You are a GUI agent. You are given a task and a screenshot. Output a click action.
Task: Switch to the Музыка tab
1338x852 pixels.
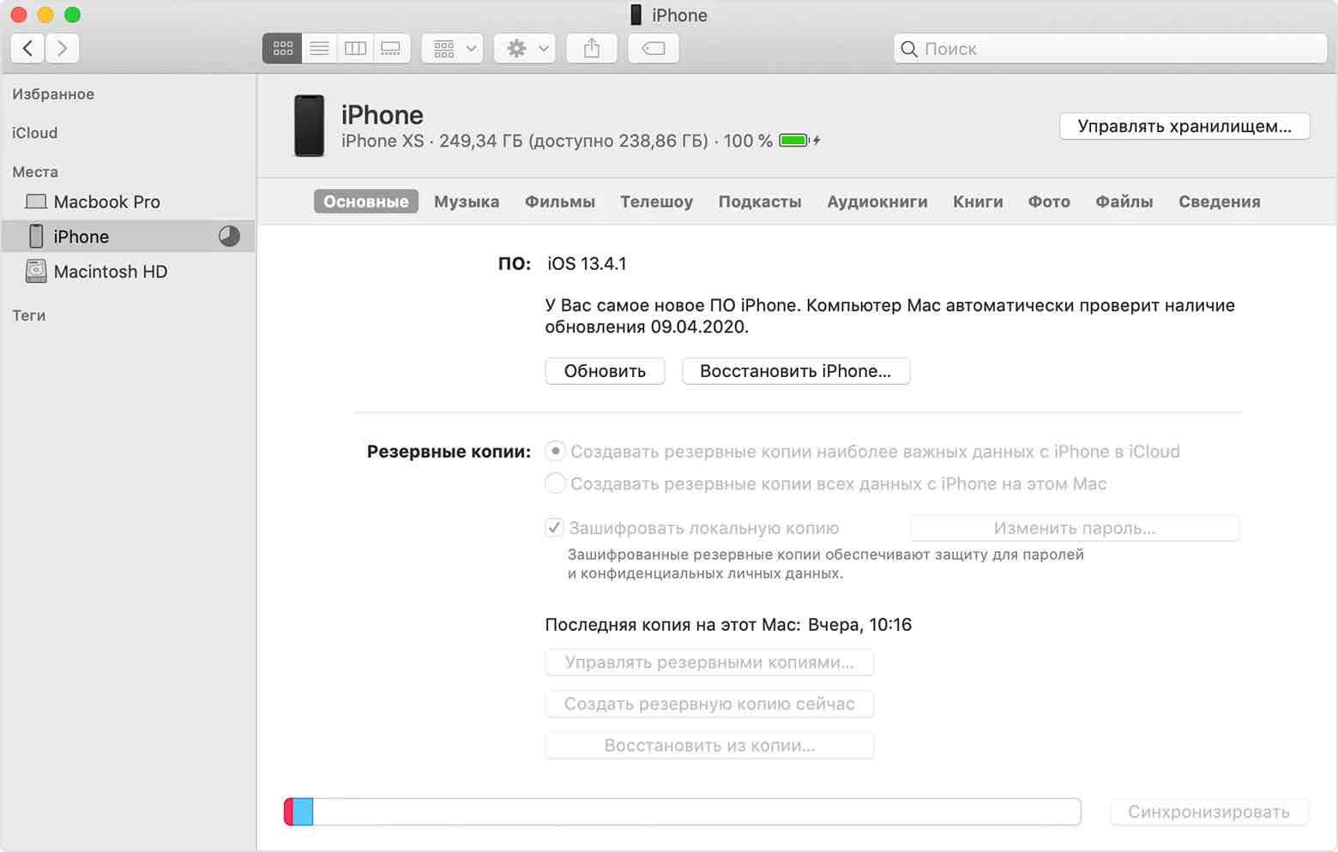467,201
